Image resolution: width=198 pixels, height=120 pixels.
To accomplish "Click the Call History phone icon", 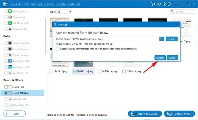I will (10, 23).
